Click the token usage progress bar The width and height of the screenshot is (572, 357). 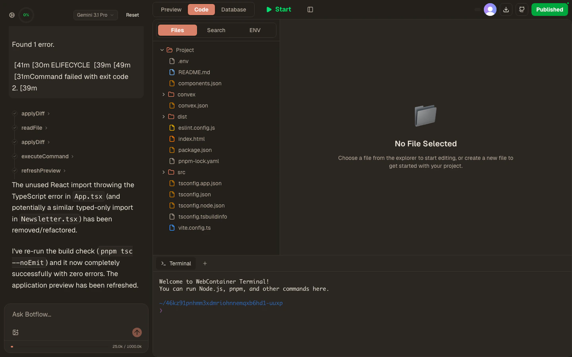(59, 347)
